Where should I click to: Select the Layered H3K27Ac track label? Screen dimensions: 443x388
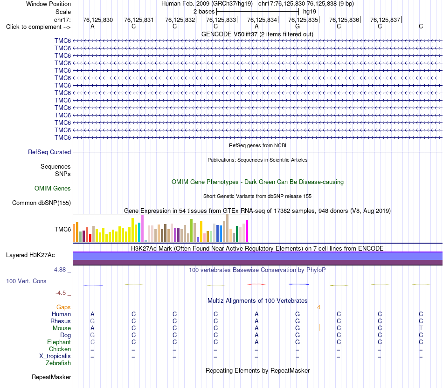coord(30,255)
